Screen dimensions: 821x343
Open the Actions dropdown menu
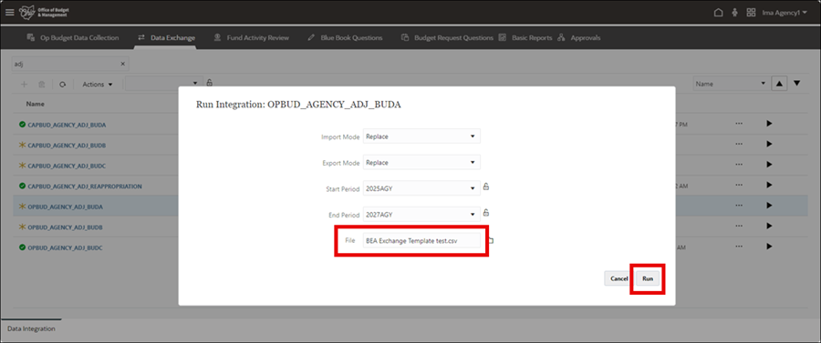(x=98, y=84)
